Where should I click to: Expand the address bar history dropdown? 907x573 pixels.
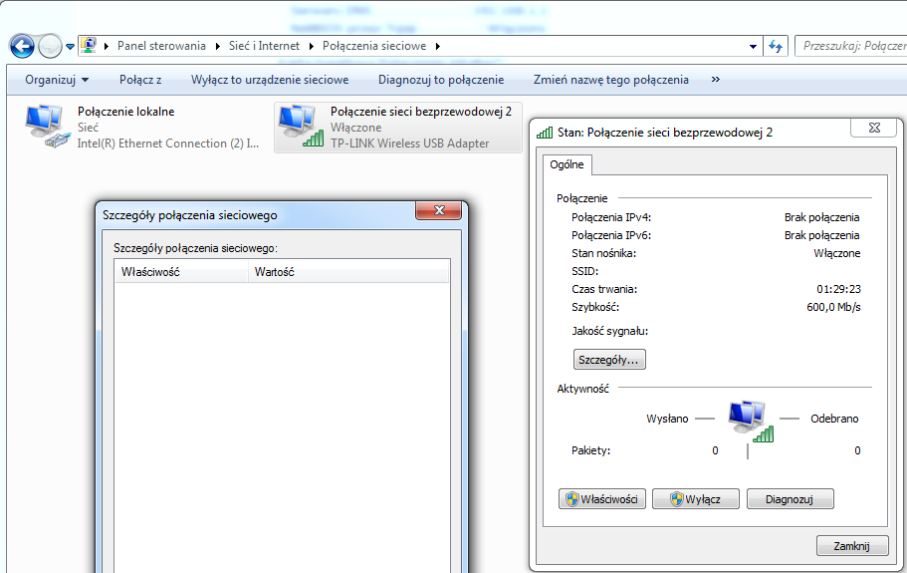pos(753,46)
